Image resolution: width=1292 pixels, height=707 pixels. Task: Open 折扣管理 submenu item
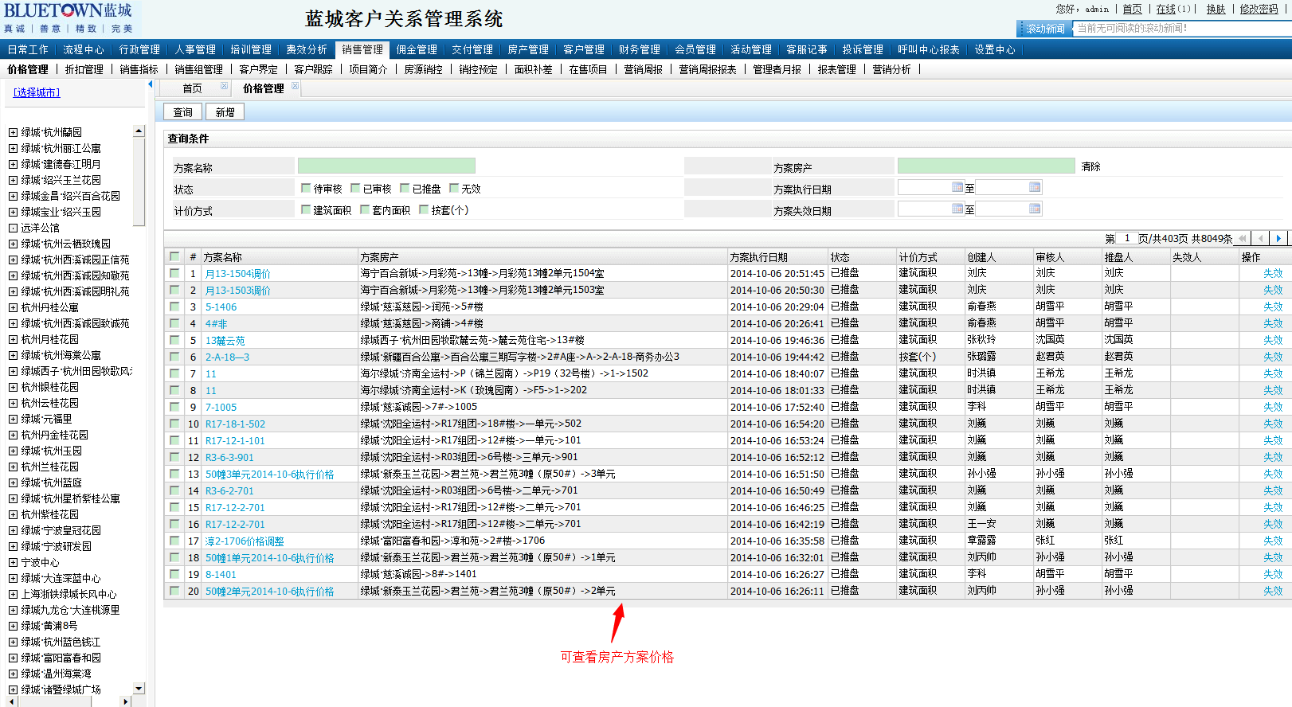click(x=84, y=69)
